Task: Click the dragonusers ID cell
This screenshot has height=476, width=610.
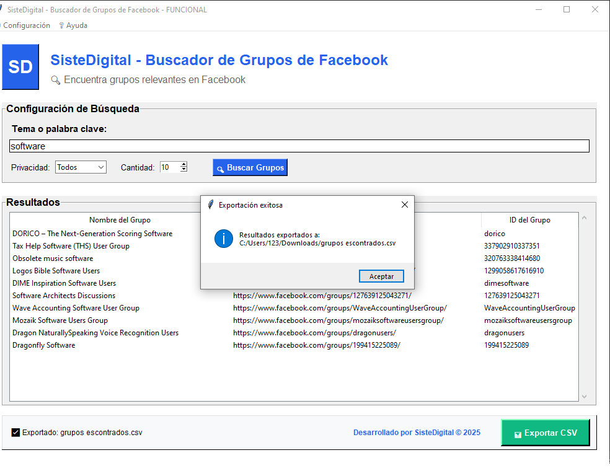Action: 504,333
